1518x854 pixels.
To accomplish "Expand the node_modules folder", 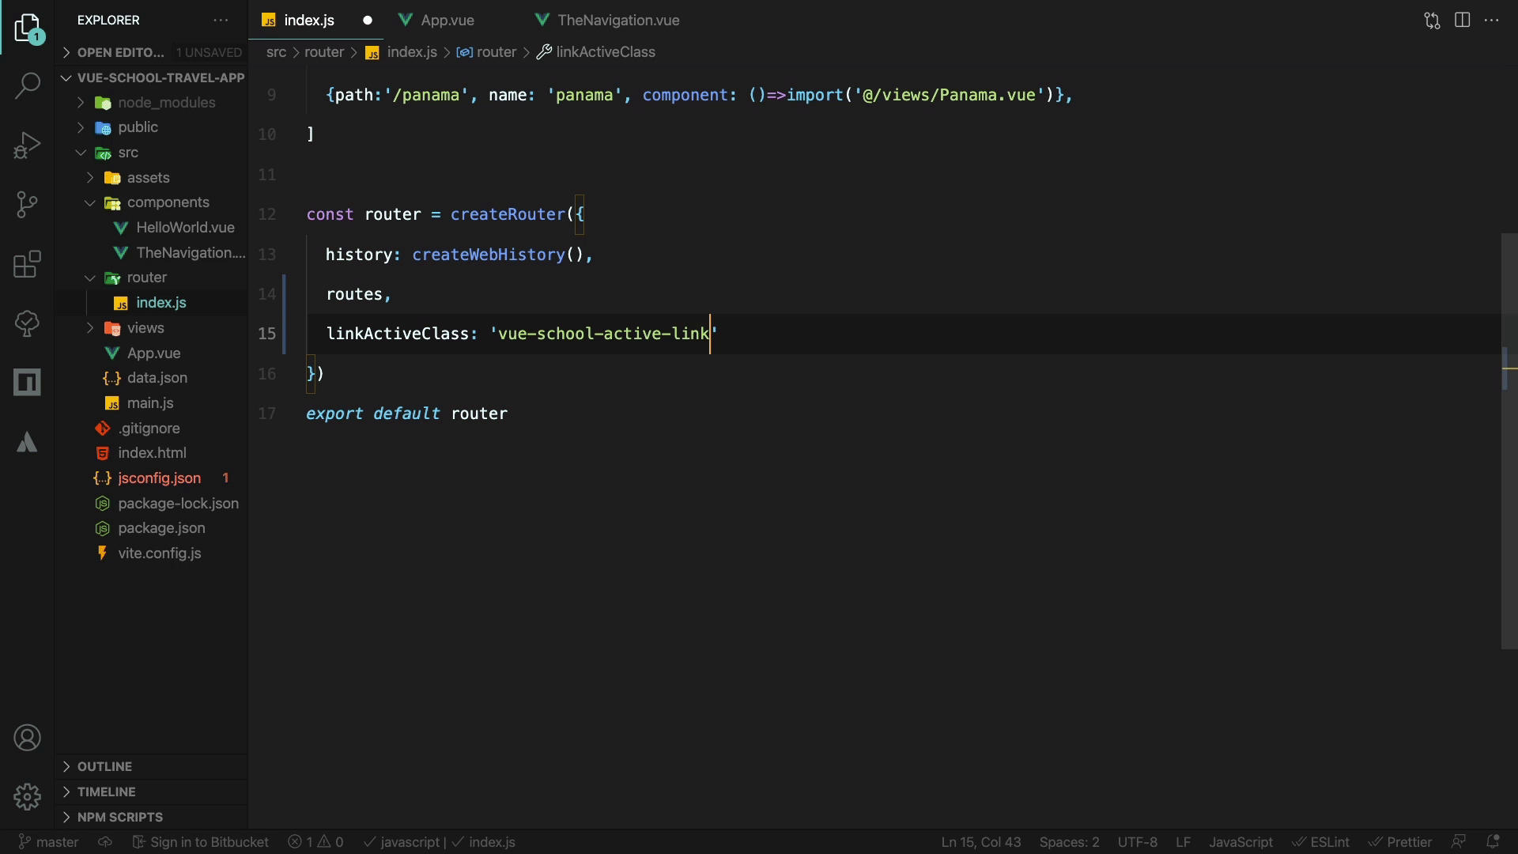I will pos(152,103).
